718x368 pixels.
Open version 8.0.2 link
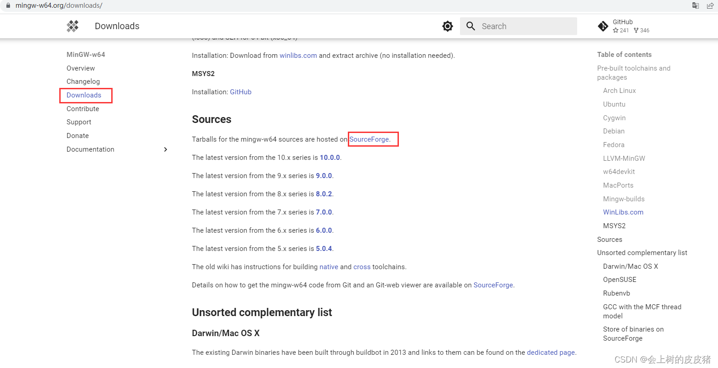(324, 194)
